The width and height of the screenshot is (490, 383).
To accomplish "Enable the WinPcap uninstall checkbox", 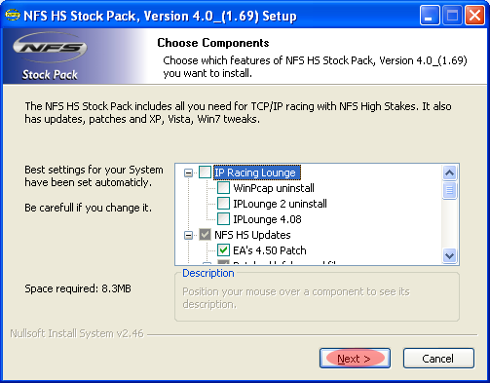I will point(223,188).
